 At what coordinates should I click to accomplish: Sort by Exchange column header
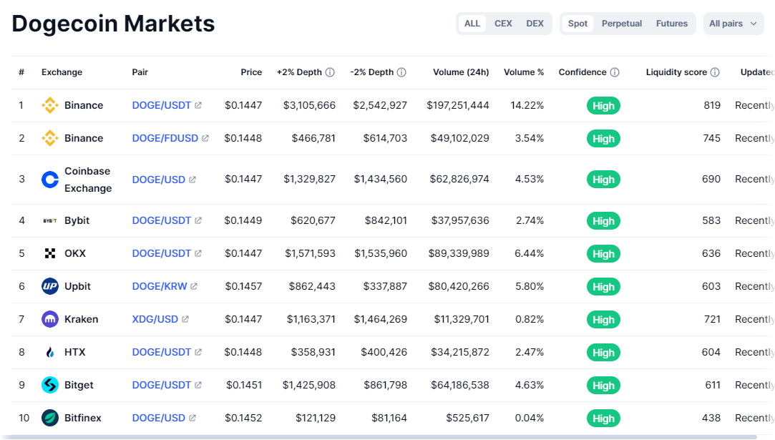(x=62, y=72)
